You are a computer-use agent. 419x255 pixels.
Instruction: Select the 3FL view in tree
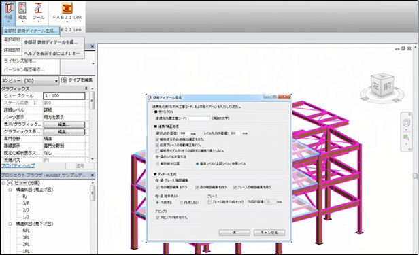[x=26, y=237]
